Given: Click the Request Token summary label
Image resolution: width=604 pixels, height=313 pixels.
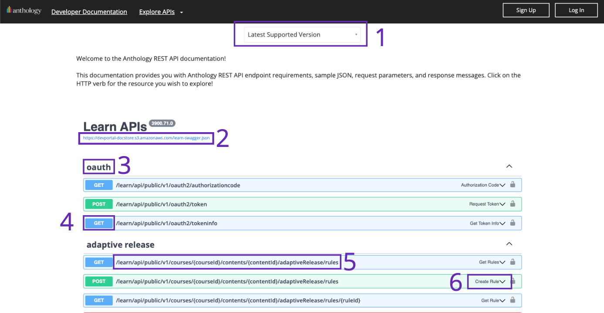Looking at the screenshot, I should click(484, 204).
